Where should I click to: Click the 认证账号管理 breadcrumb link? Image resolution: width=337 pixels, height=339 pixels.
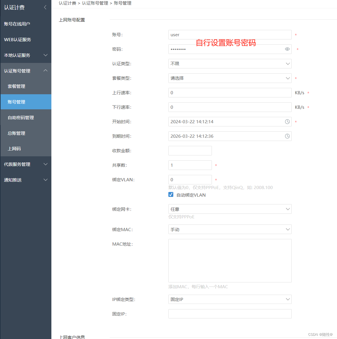[95, 3]
